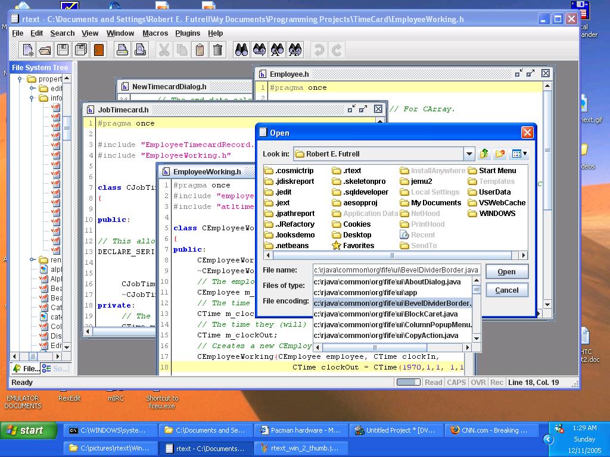
Task: Open the Plugins menu
Action: (x=188, y=33)
